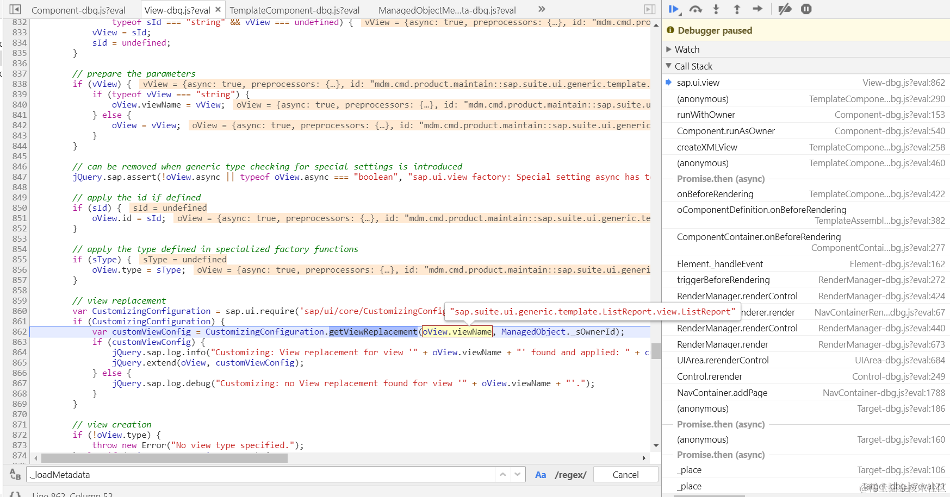
Task: Select the UIArea.rerenderControl stack frame
Action: pyautogui.click(x=806, y=360)
